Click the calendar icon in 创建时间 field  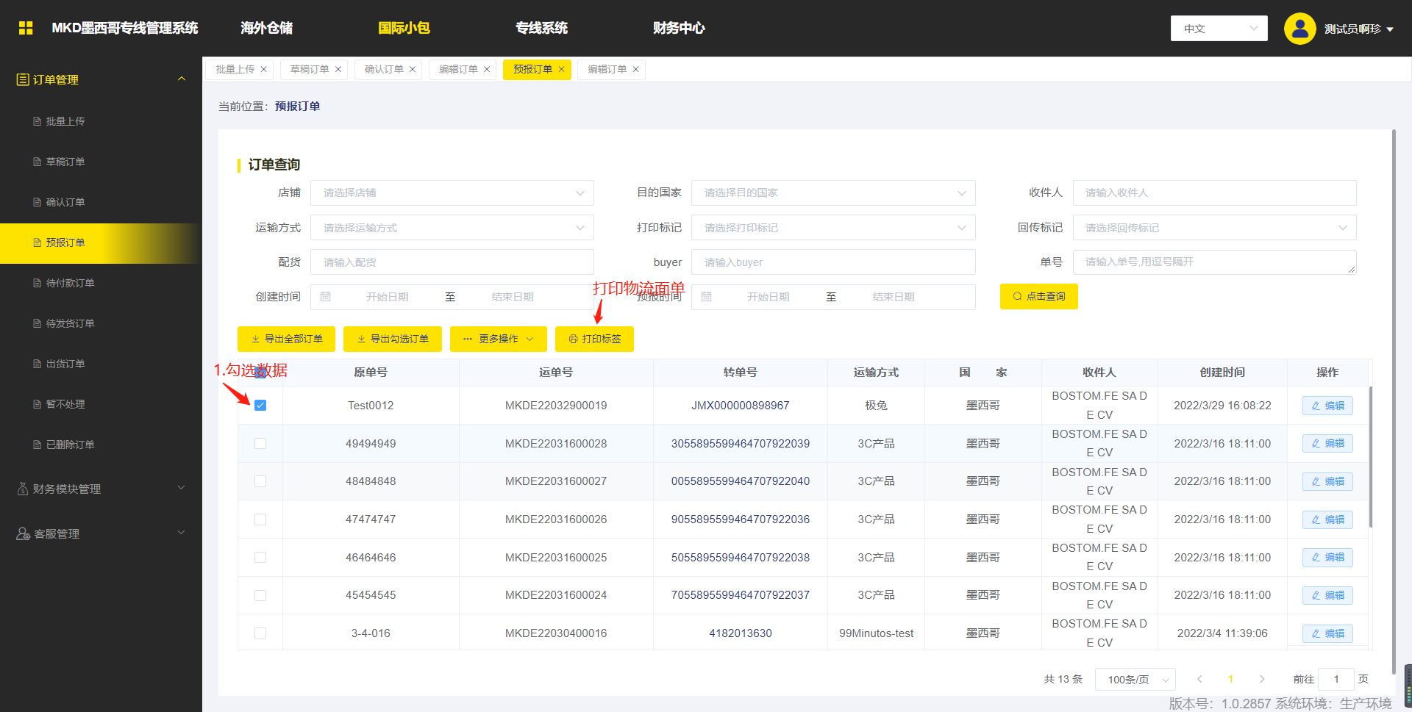point(326,297)
